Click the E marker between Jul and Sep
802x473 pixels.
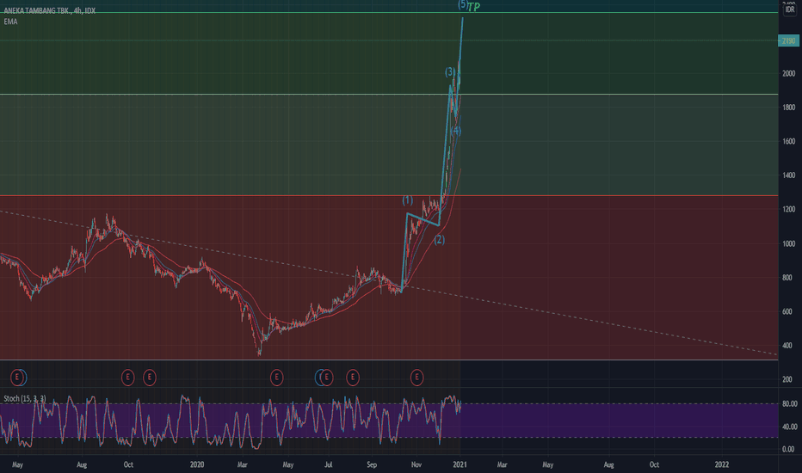click(x=353, y=378)
